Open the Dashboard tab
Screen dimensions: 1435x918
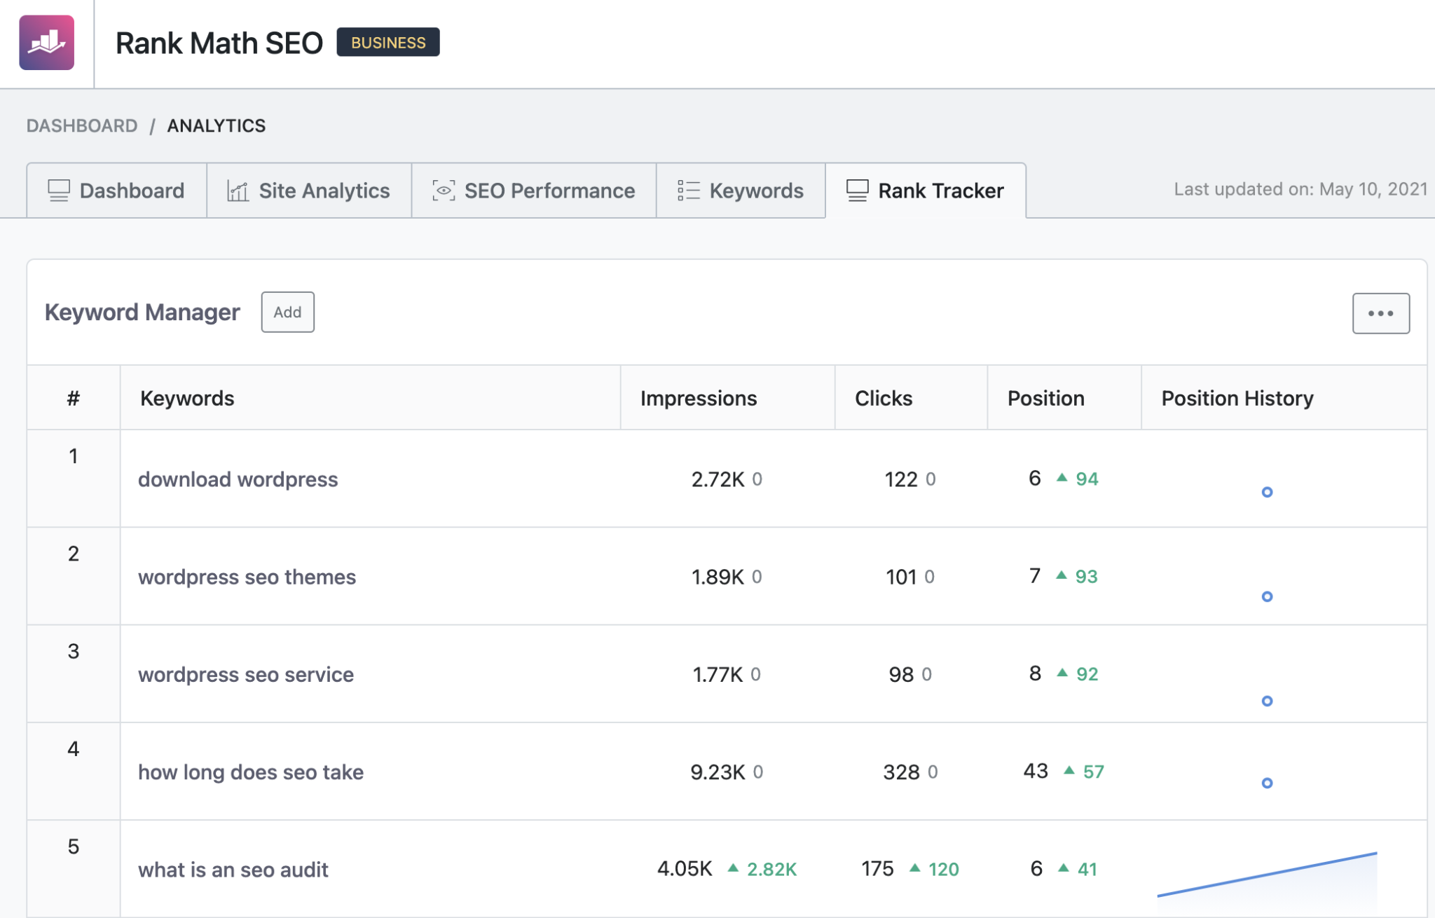point(117,191)
